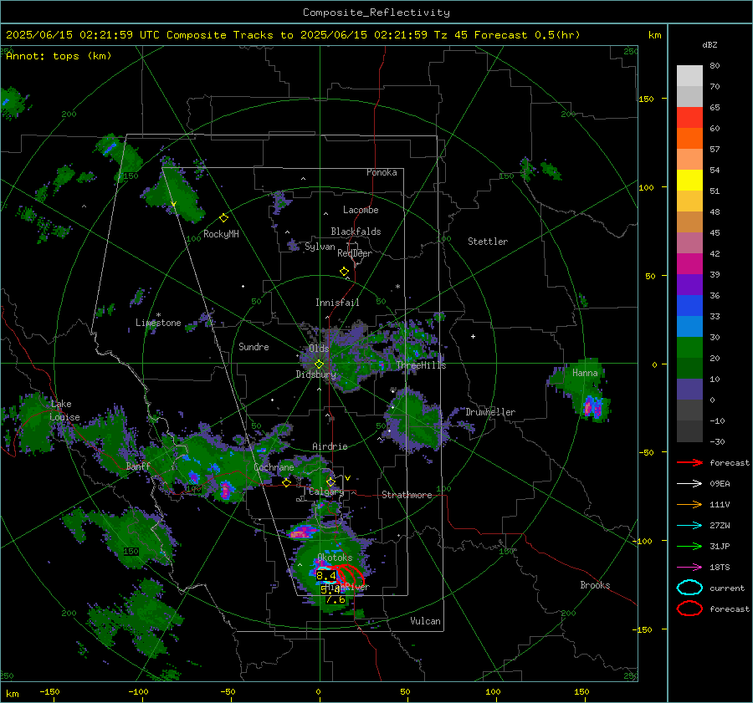Click the orange 57-60 dBZ swatch
The height and width of the screenshot is (703, 753).
689,138
